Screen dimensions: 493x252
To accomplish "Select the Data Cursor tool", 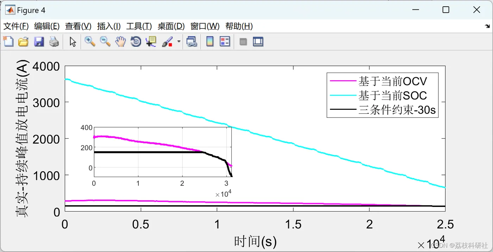I will pos(151,42).
